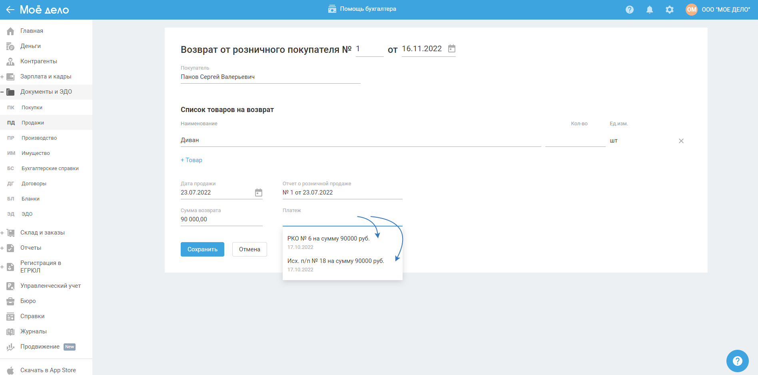Image resolution: width=758 pixels, height=375 pixels.
Task: Collapse Документы и ЭДО section
Action: click(2, 92)
